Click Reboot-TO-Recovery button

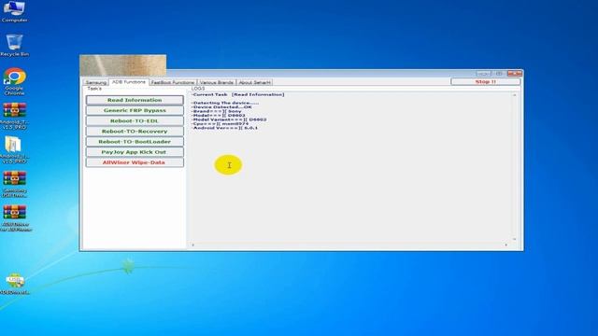(135, 131)
